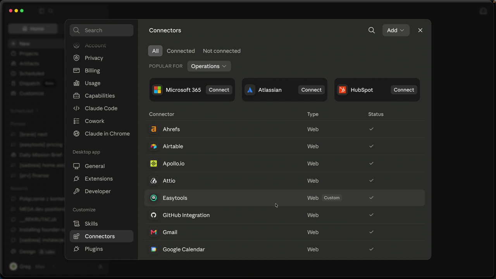
Task: Open Capabilities settings
Action: point(102,96)
